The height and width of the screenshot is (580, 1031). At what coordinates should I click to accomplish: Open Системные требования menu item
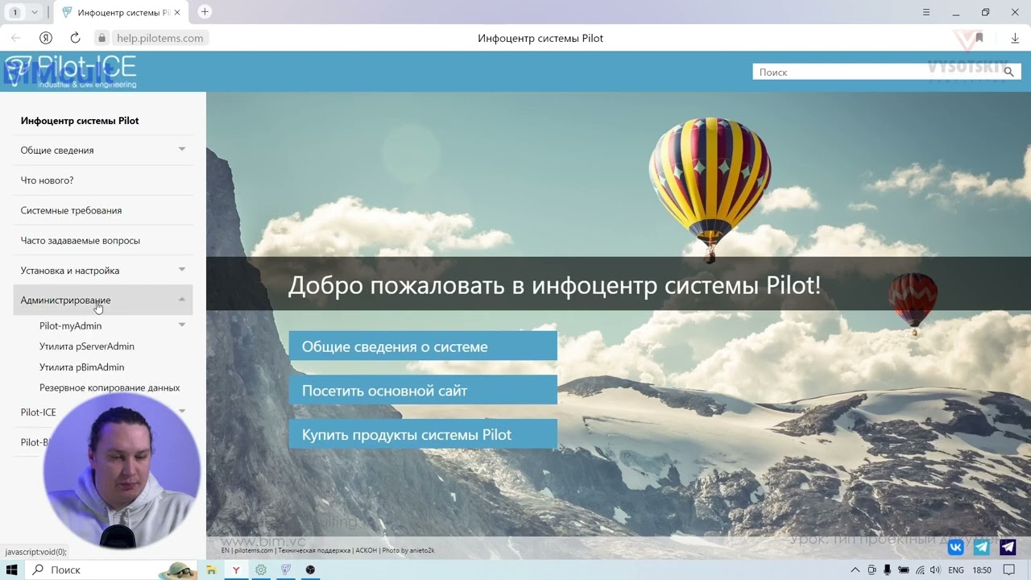71,210
